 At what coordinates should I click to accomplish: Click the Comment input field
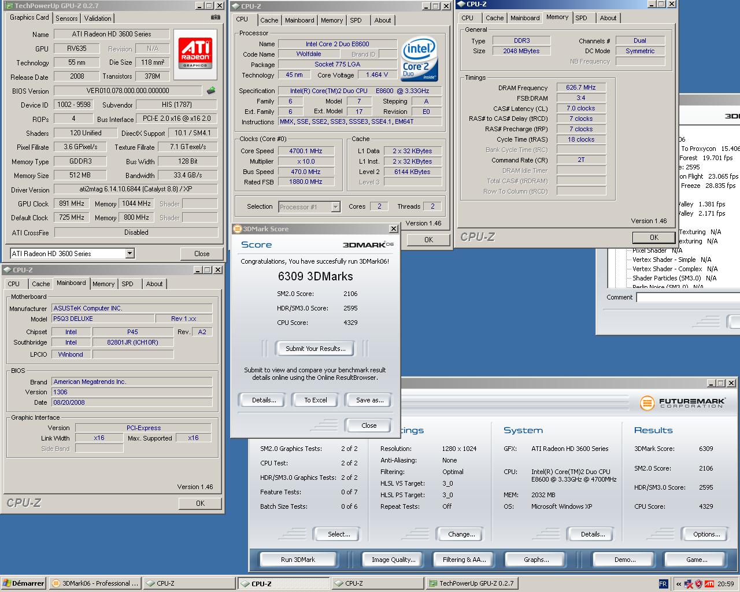(x=687, y=297)
